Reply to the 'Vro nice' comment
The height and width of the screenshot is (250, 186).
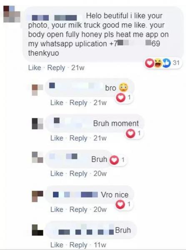78,210
